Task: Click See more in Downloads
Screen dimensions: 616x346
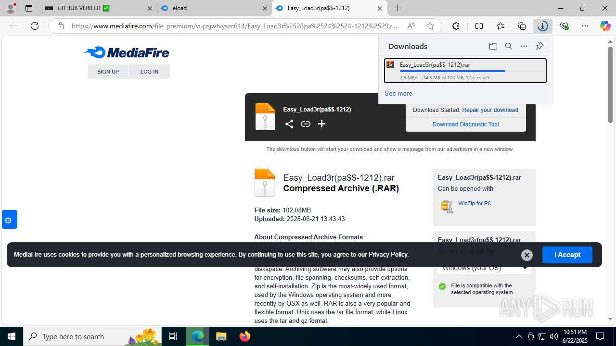Action: (x=398, y=93)
